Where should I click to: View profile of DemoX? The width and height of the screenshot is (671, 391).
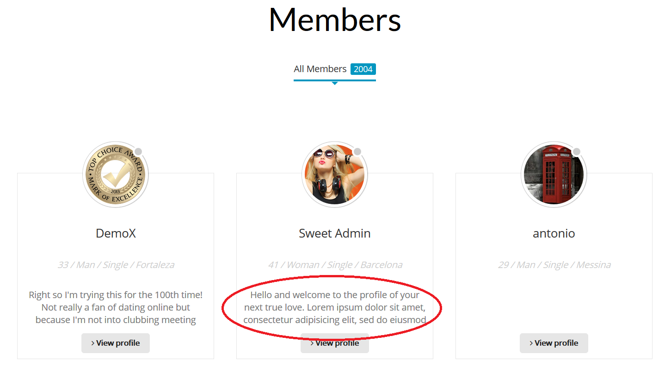[116, 343]
